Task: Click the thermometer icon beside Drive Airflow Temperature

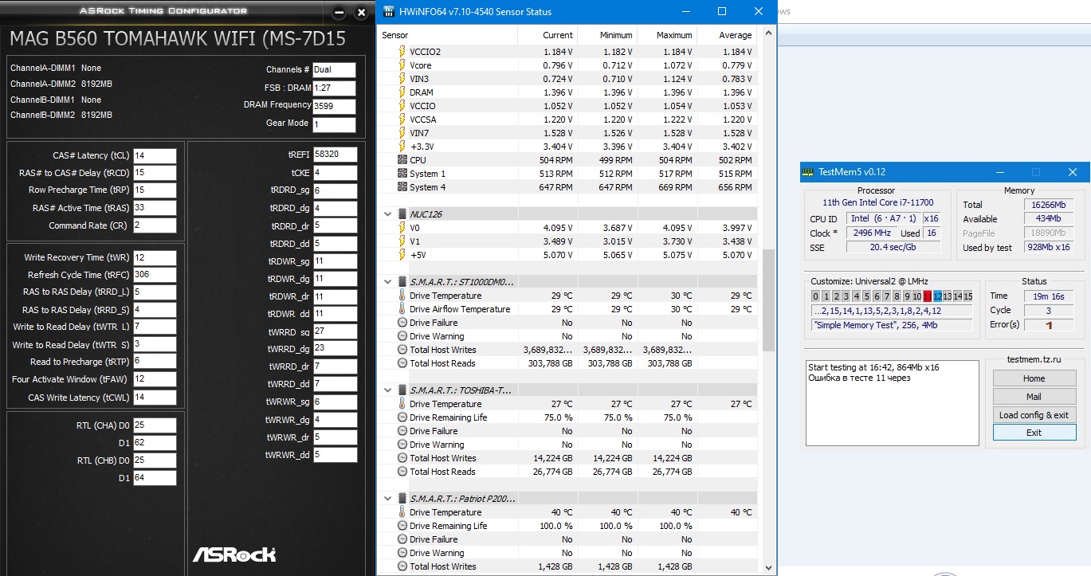Action: click(x=402, y=309)
